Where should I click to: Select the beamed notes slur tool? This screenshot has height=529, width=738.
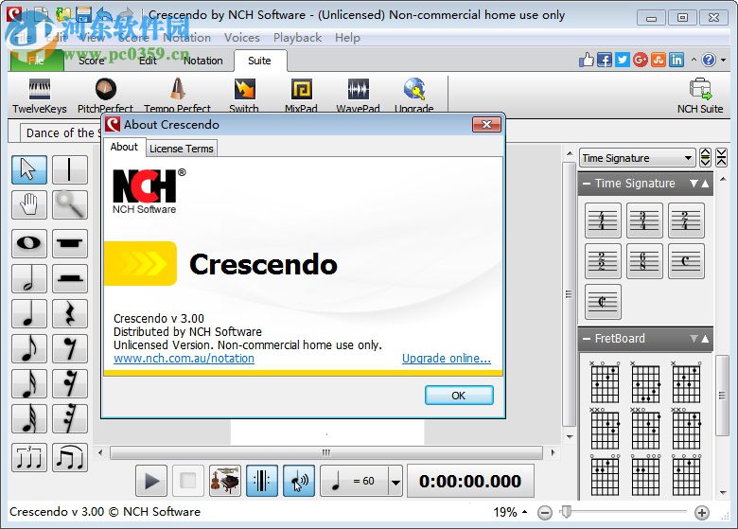tap(70, 457)
